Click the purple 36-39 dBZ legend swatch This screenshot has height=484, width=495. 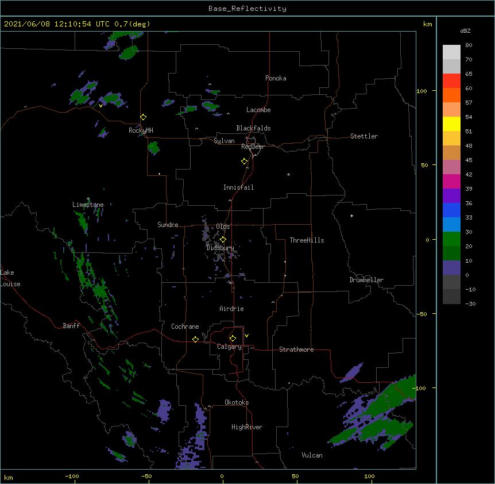tap(451, 196)
